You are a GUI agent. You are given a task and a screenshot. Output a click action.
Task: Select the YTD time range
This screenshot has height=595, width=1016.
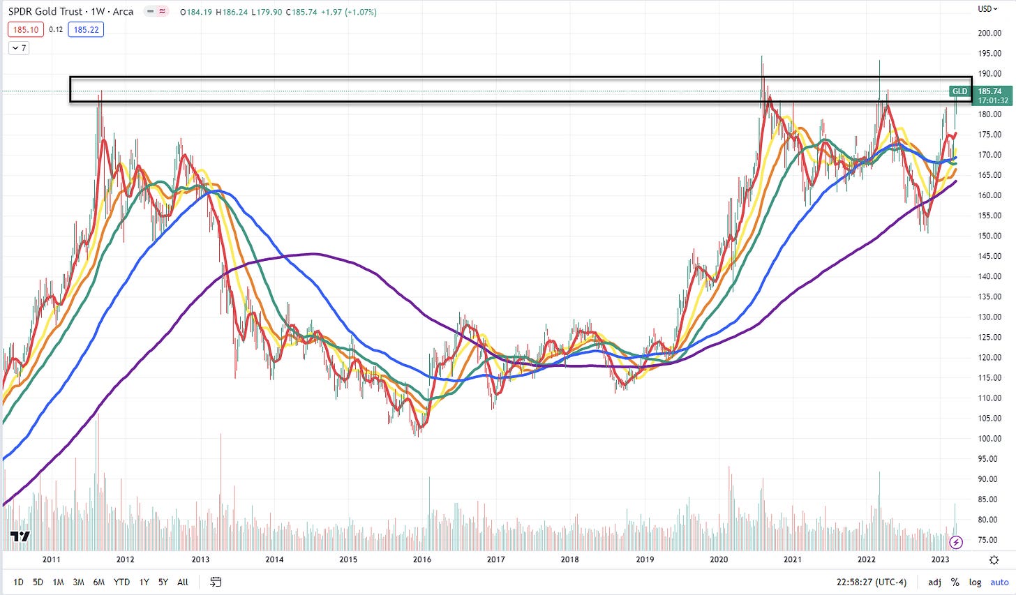(121, 582)
